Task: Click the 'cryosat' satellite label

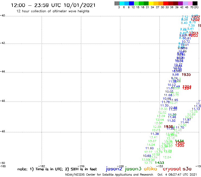Action: pos(172,169)
